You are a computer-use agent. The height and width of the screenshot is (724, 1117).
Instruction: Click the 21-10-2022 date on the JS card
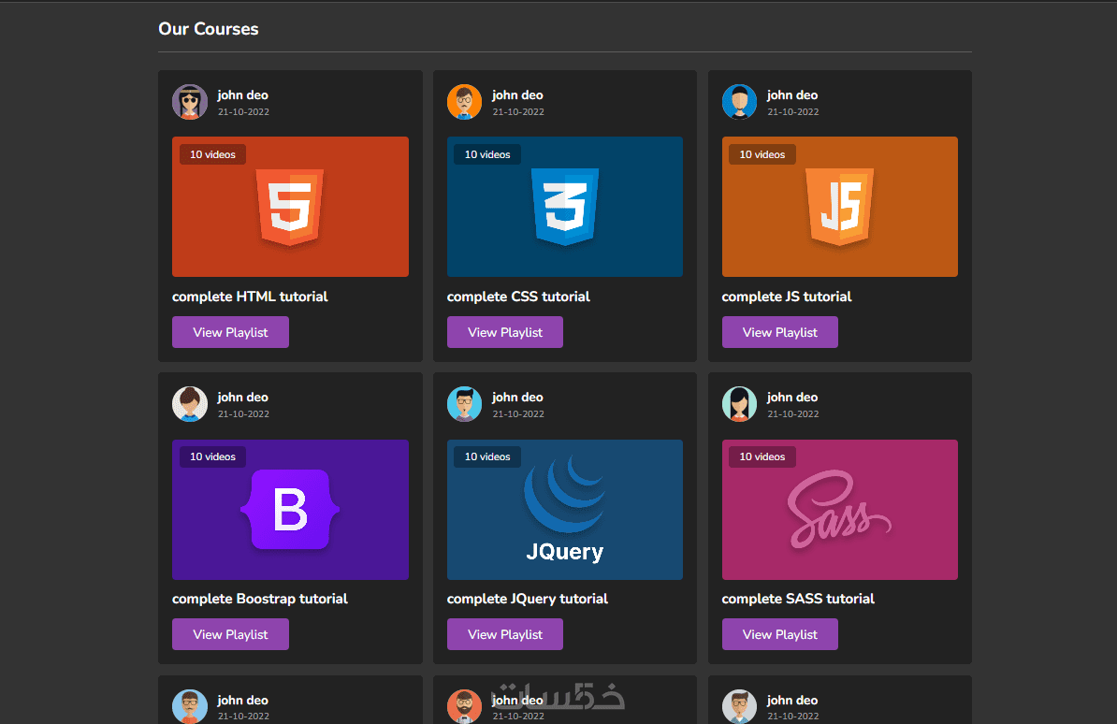click(x=793, y=112)
